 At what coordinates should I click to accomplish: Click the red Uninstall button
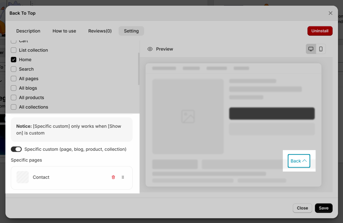pyautogui.click(x=320, y=31)
